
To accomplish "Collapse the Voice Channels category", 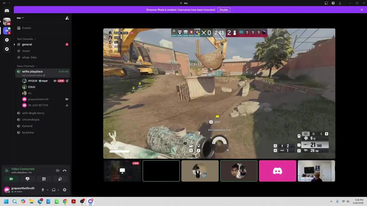I will coord(27,66).
